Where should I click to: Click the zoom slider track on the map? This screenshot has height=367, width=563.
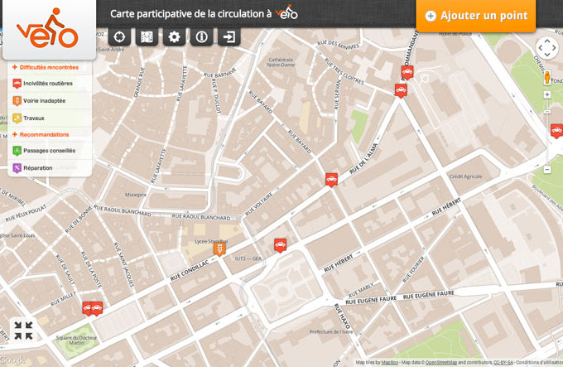[x=547, y=133]
